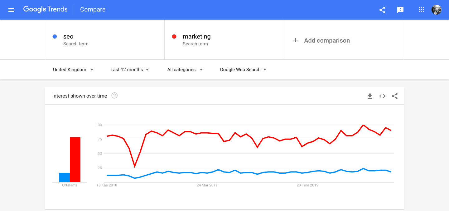This screenshot has width=449, height=211.
Task: Expand the United Kingdom region dropdown
Action: 73,70
